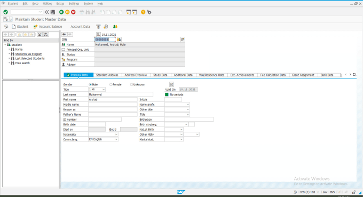Click the Save floppy disk icon
Image resolution: width=363 pixels, height=197 pixels.
click(x=53, y=12)
